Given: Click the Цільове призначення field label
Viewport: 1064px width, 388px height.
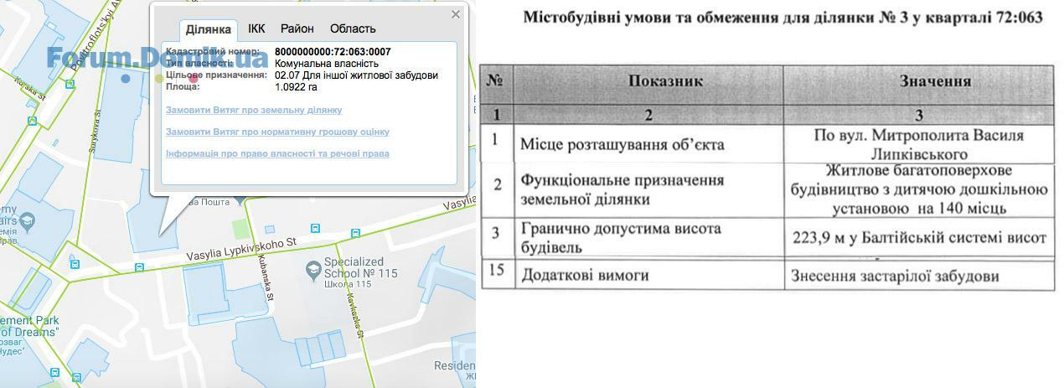Looking at the screenshot, I should click(216, 75).
